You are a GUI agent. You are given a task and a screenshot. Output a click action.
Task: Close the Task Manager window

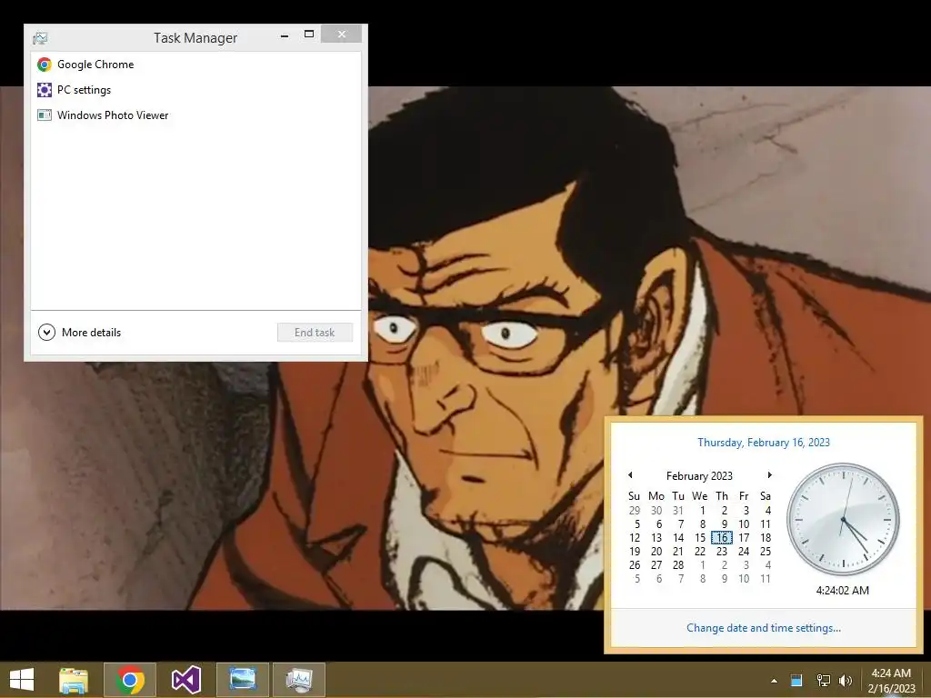[342, 35]
